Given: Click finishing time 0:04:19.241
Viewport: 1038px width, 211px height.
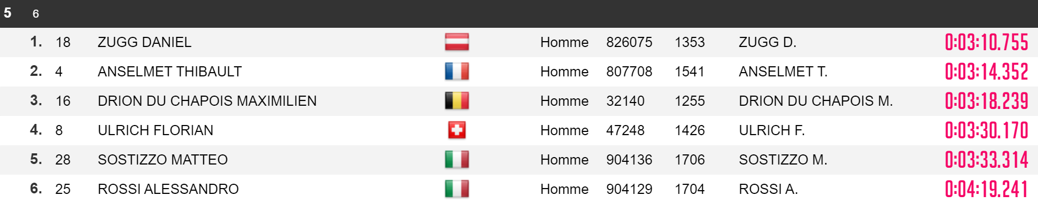Looking at the screenshot, I should click(986, 189).
